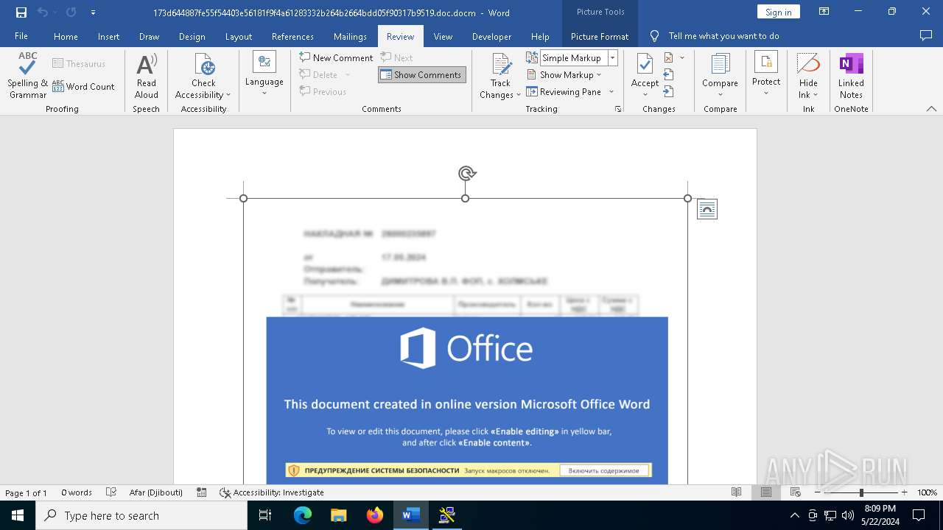This screenshot has height=530, width=943.
Task: Go to Previous Change icon
Action: pyautogui.click(x=668, y=74)
